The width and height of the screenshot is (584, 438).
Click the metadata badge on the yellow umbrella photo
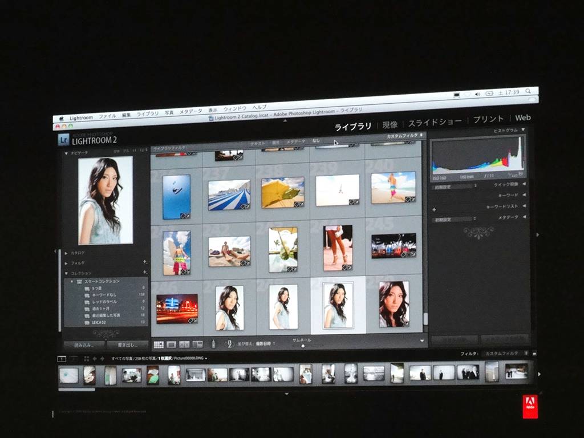(299, 204)
